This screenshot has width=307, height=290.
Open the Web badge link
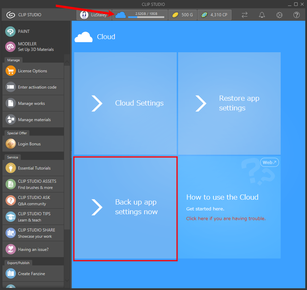click(x=269, y=162)
